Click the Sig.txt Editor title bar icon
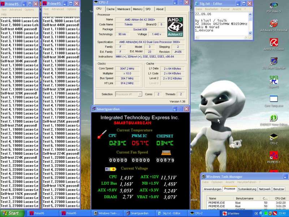 coord(197,4)
